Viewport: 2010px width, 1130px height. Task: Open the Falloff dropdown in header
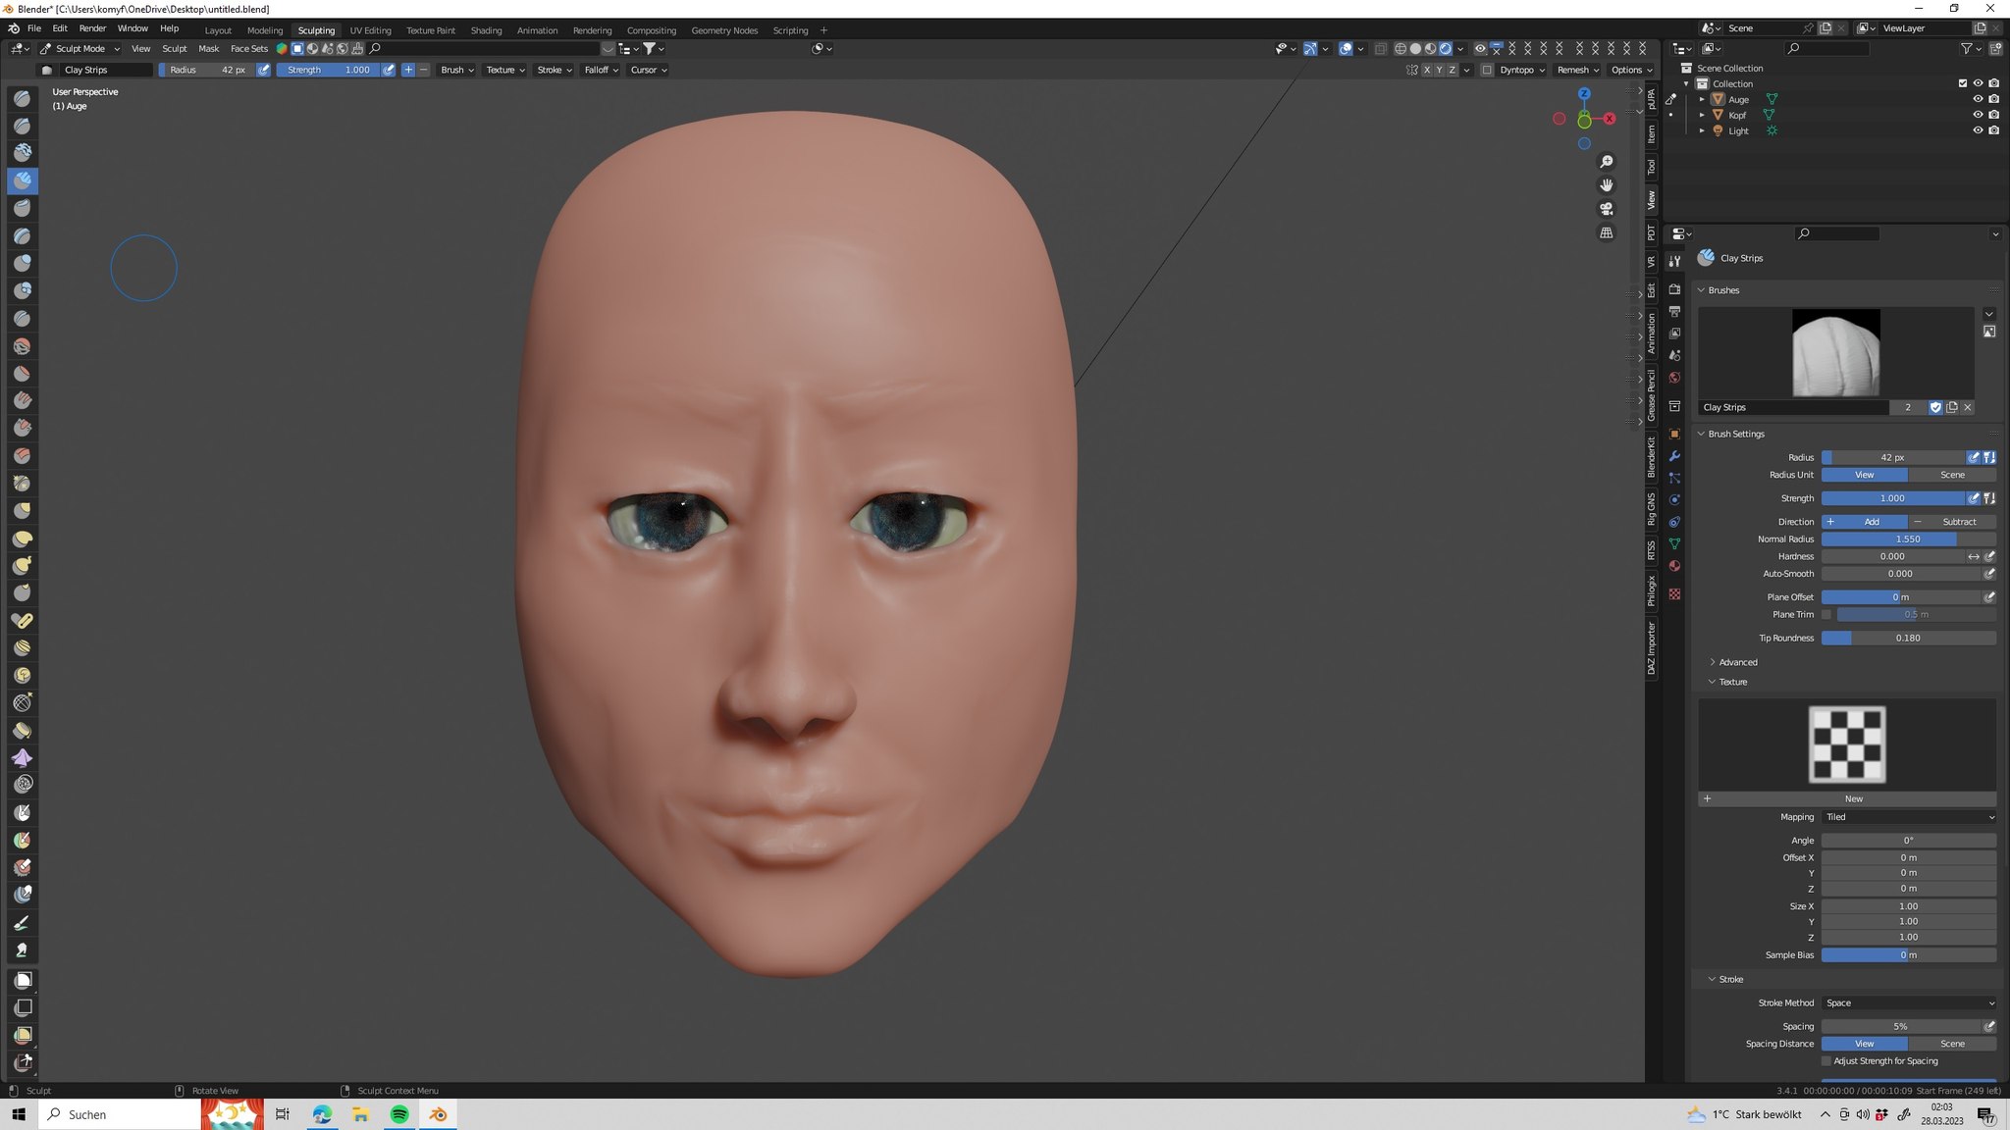coord(601,70)
